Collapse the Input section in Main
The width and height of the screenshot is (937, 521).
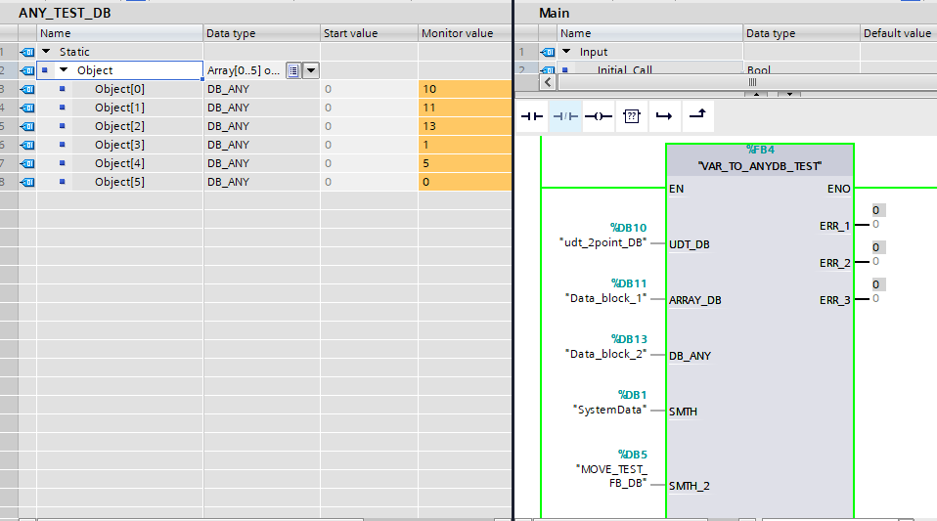point(566,52)
